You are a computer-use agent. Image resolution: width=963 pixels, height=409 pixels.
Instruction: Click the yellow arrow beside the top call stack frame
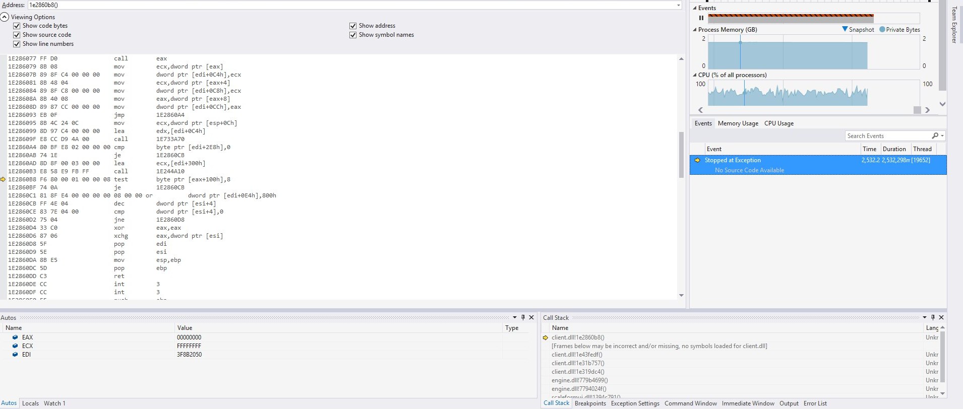[546, 337]
